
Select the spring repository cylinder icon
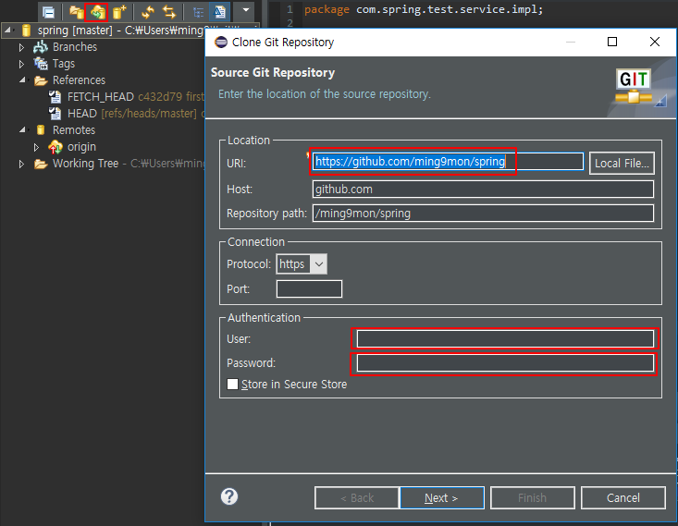point(27,31)
